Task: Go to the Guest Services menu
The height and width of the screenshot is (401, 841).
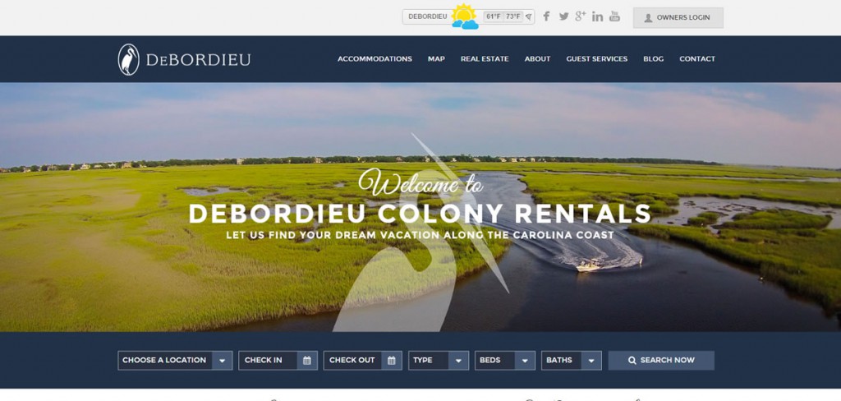Action: pos(597,59)
